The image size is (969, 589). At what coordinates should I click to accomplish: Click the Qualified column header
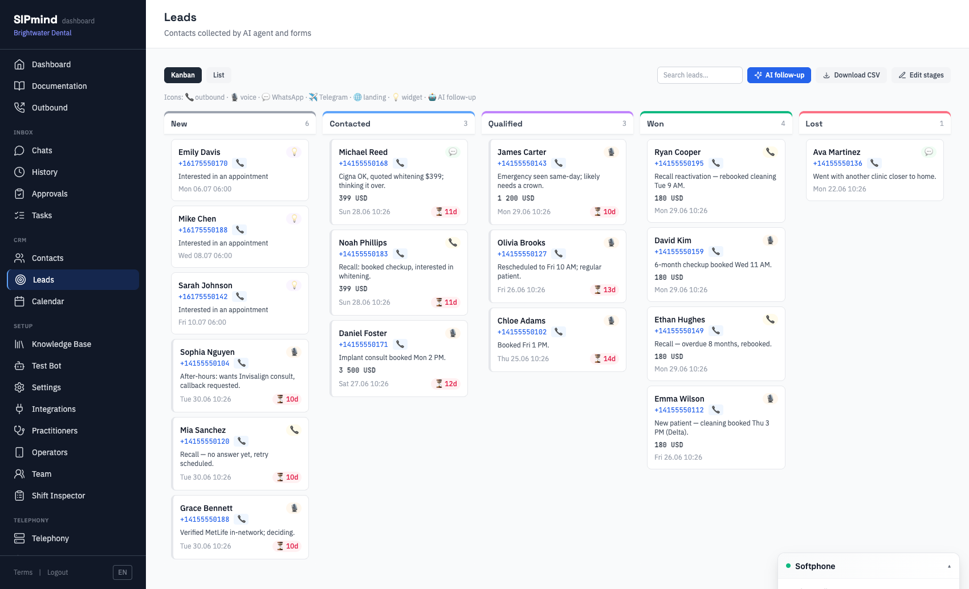[557, 124]
